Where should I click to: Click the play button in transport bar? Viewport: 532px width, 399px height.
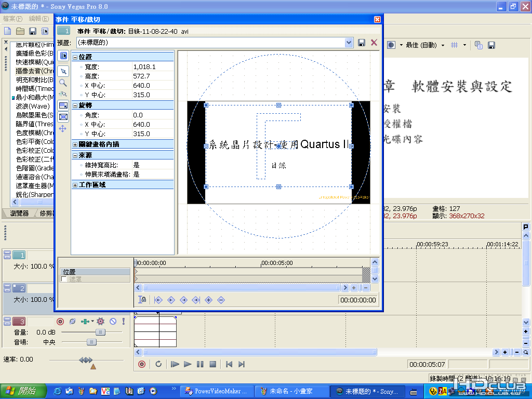(187, 364)
